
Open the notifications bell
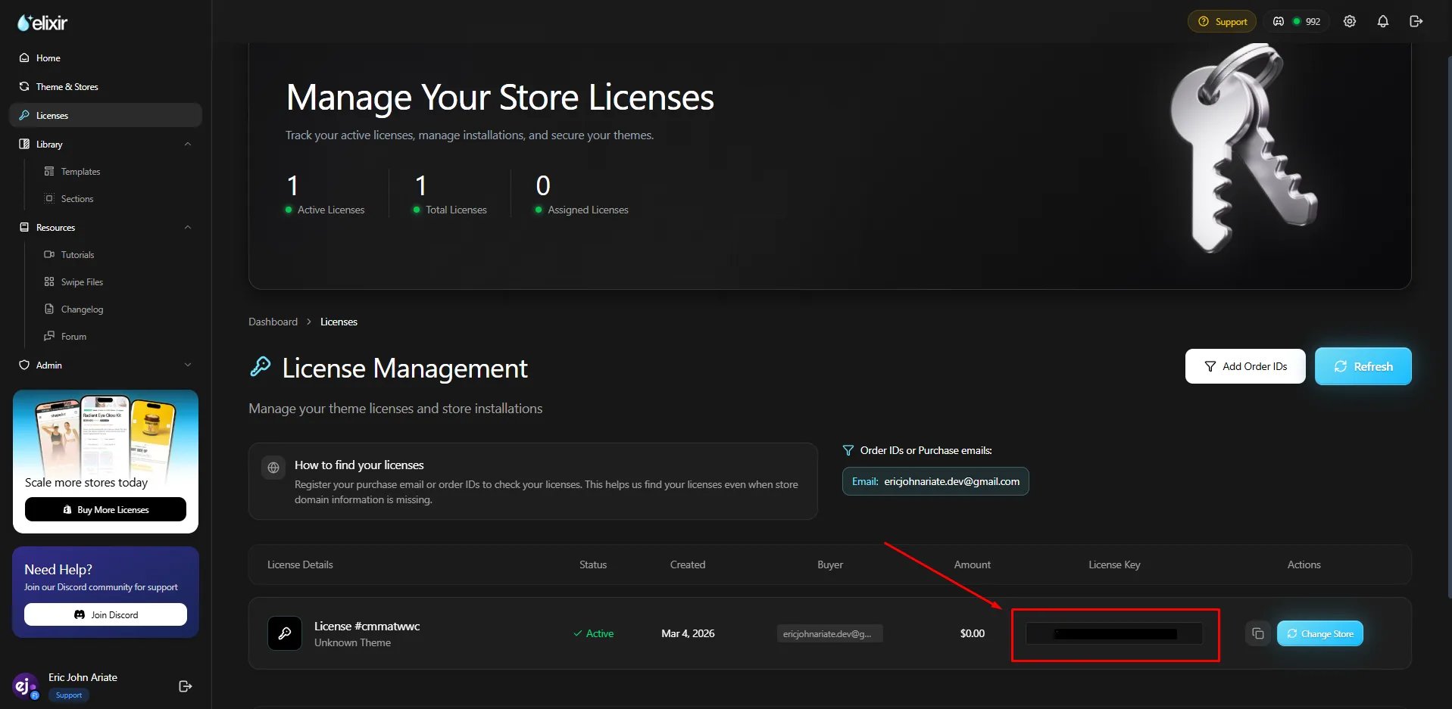click(x=1383, y=21)
